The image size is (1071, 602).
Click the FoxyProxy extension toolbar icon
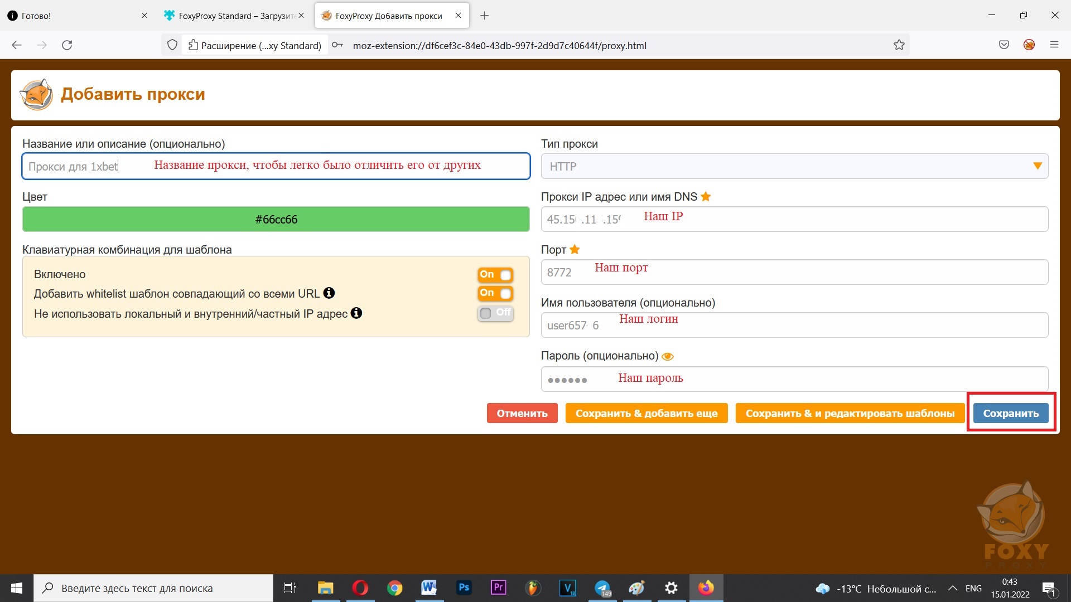(1029, 45)
